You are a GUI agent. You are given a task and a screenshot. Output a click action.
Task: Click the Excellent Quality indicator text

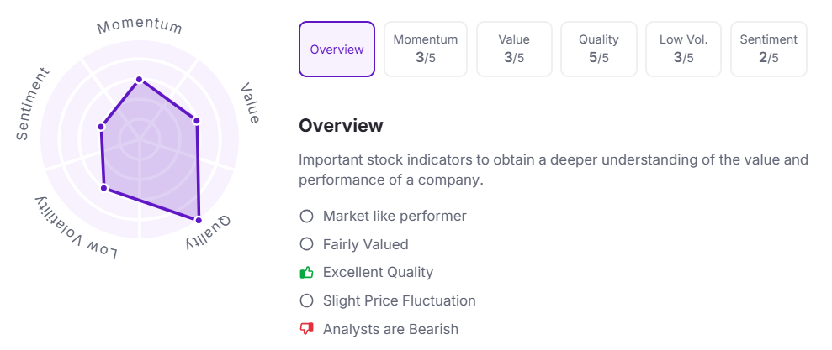[x=378, y=273]
